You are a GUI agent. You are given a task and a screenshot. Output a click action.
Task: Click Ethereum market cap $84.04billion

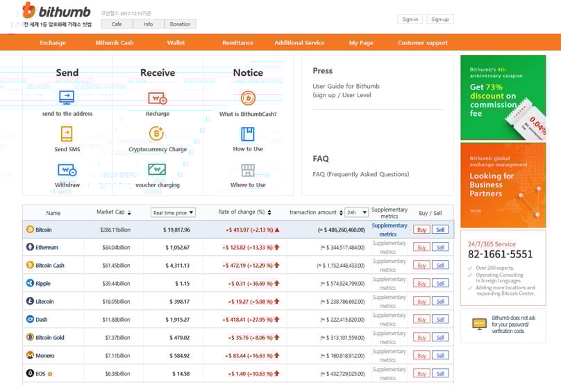point(116,247)
